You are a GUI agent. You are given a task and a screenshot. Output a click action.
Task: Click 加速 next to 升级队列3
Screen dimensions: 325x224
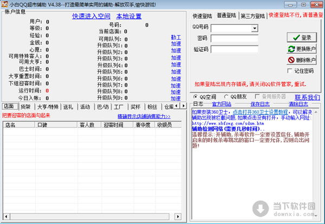(176, 58)
